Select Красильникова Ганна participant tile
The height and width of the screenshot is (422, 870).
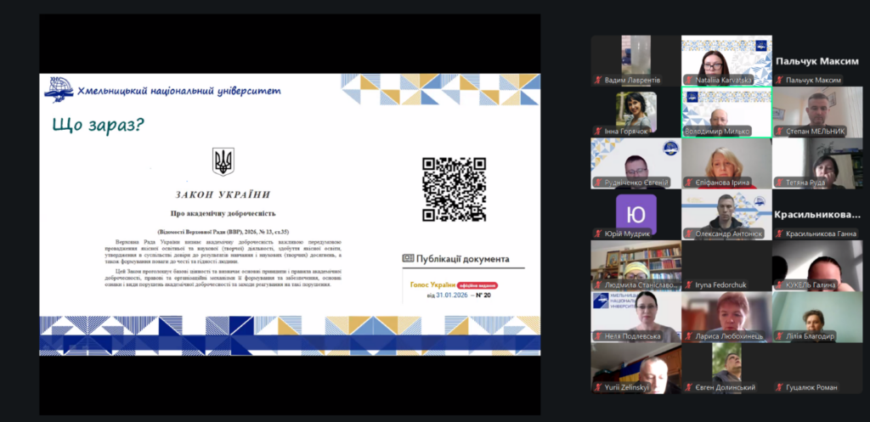tap(817, 214)
